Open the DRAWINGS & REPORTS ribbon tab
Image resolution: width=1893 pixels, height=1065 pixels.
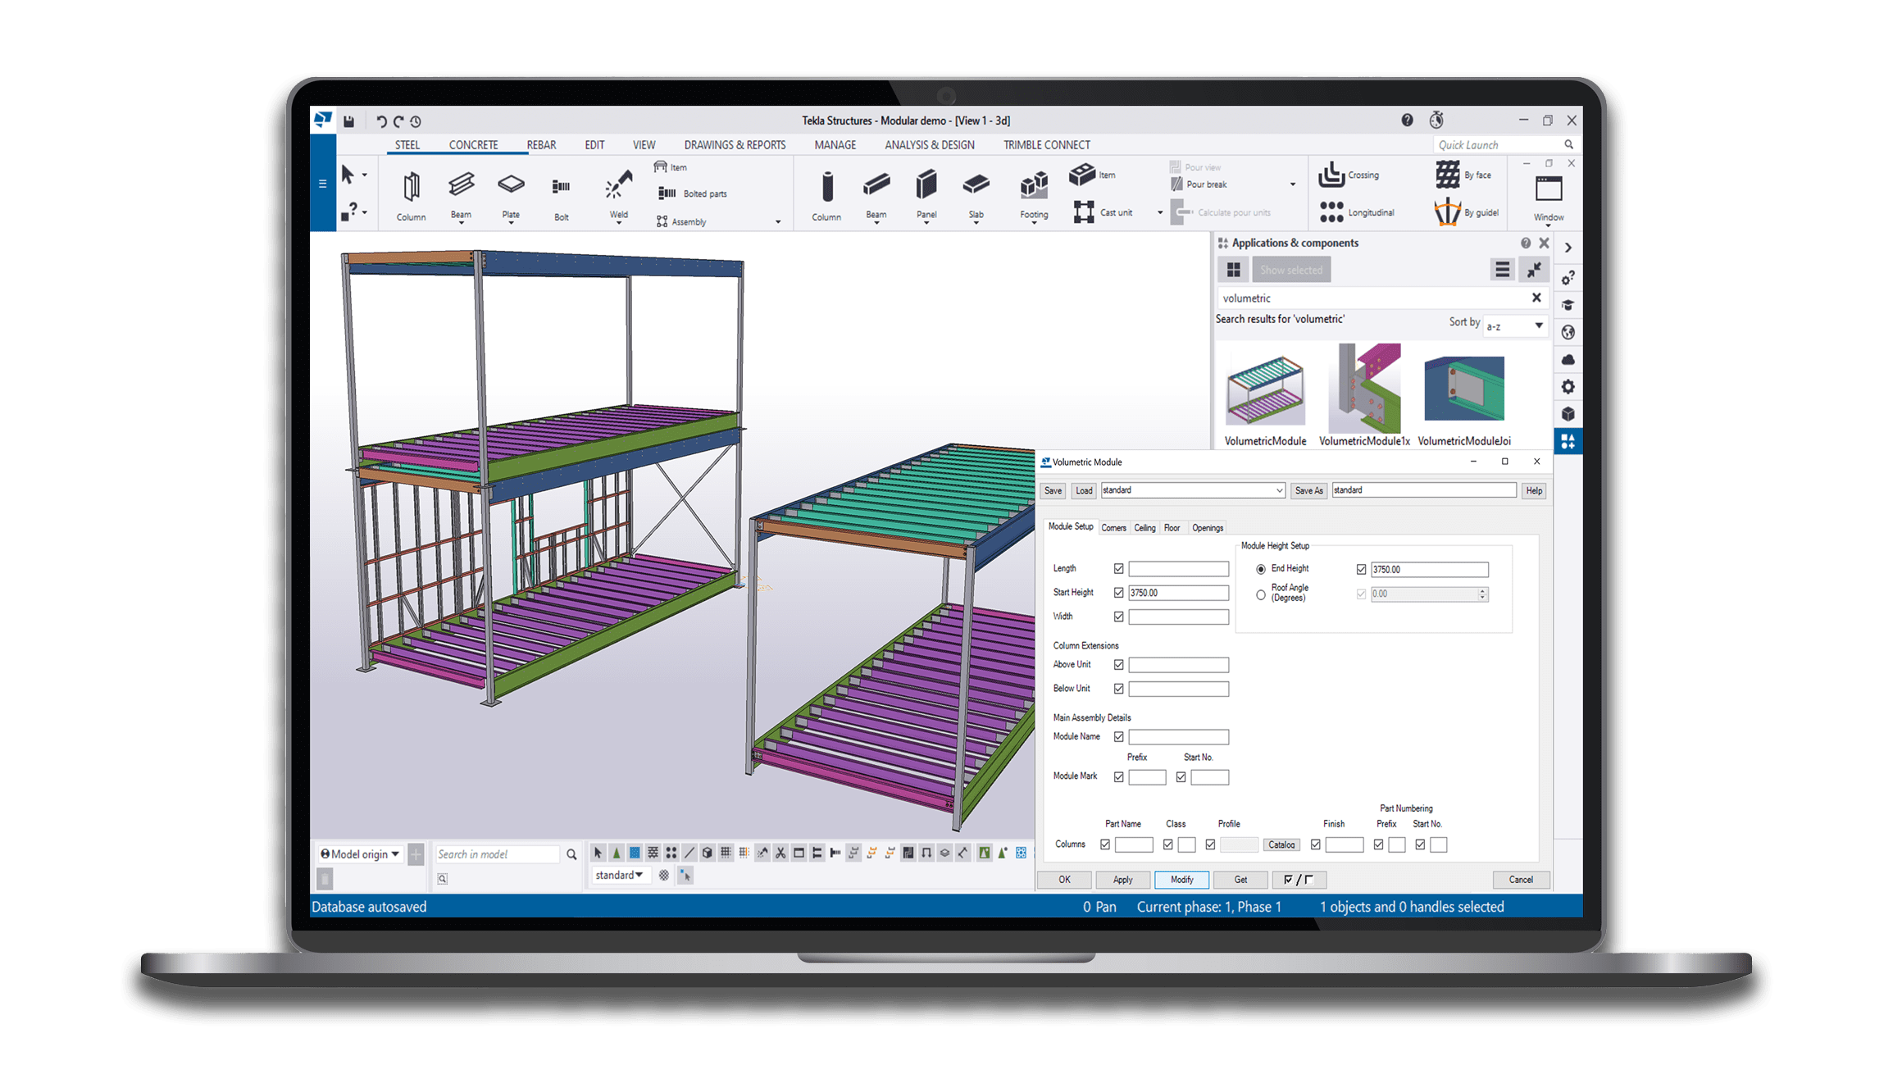point(735,145)
